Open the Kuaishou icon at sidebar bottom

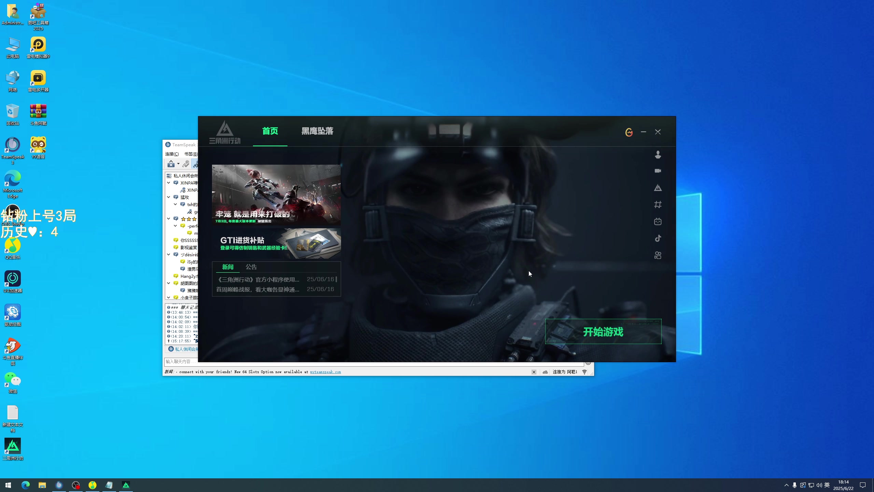(658, 255)
